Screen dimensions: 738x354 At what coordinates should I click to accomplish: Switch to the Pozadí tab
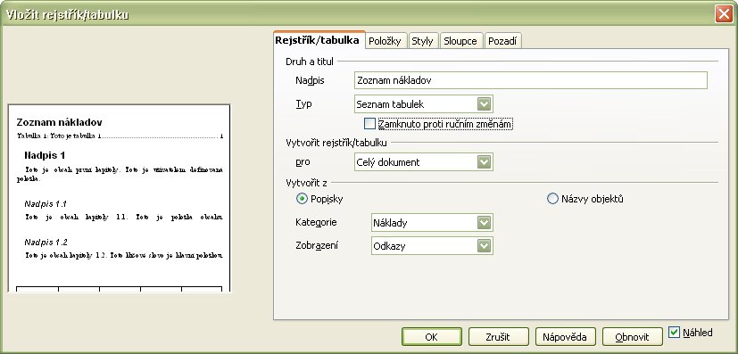pyautogui.click(x=502, y=41)
